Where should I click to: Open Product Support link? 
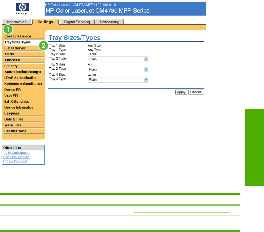[x=15, y=161]
